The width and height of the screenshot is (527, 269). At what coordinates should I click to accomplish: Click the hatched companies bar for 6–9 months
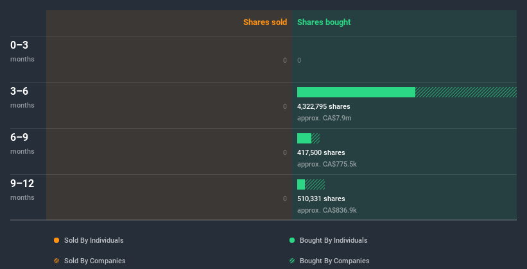(316, 138)
